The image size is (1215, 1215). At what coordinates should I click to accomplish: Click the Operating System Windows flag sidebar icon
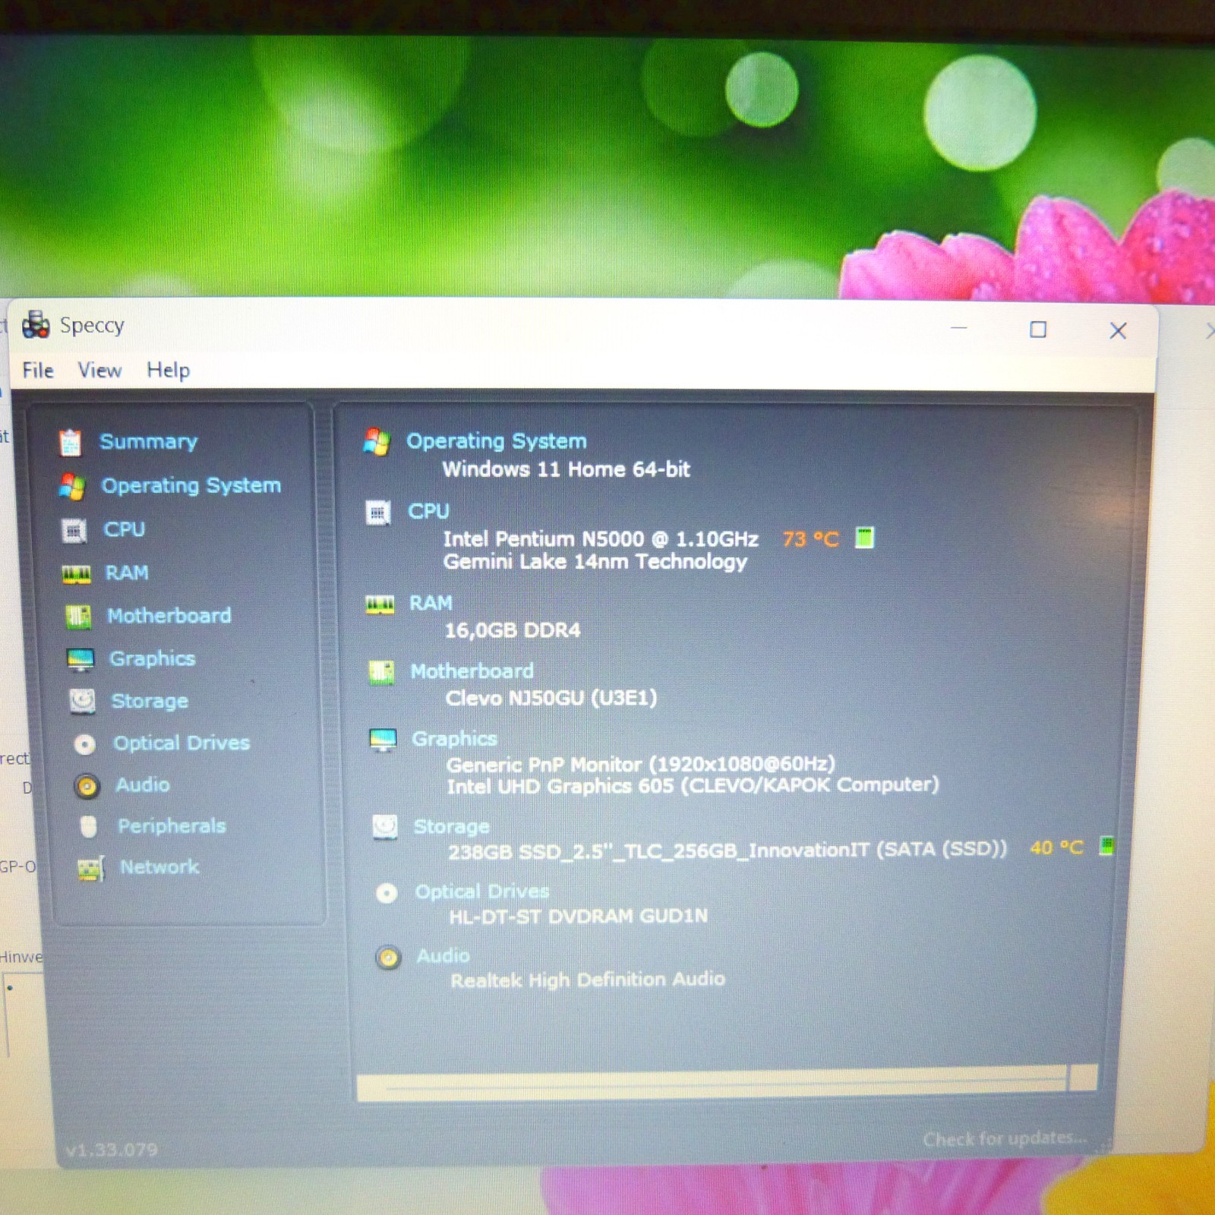73,486
